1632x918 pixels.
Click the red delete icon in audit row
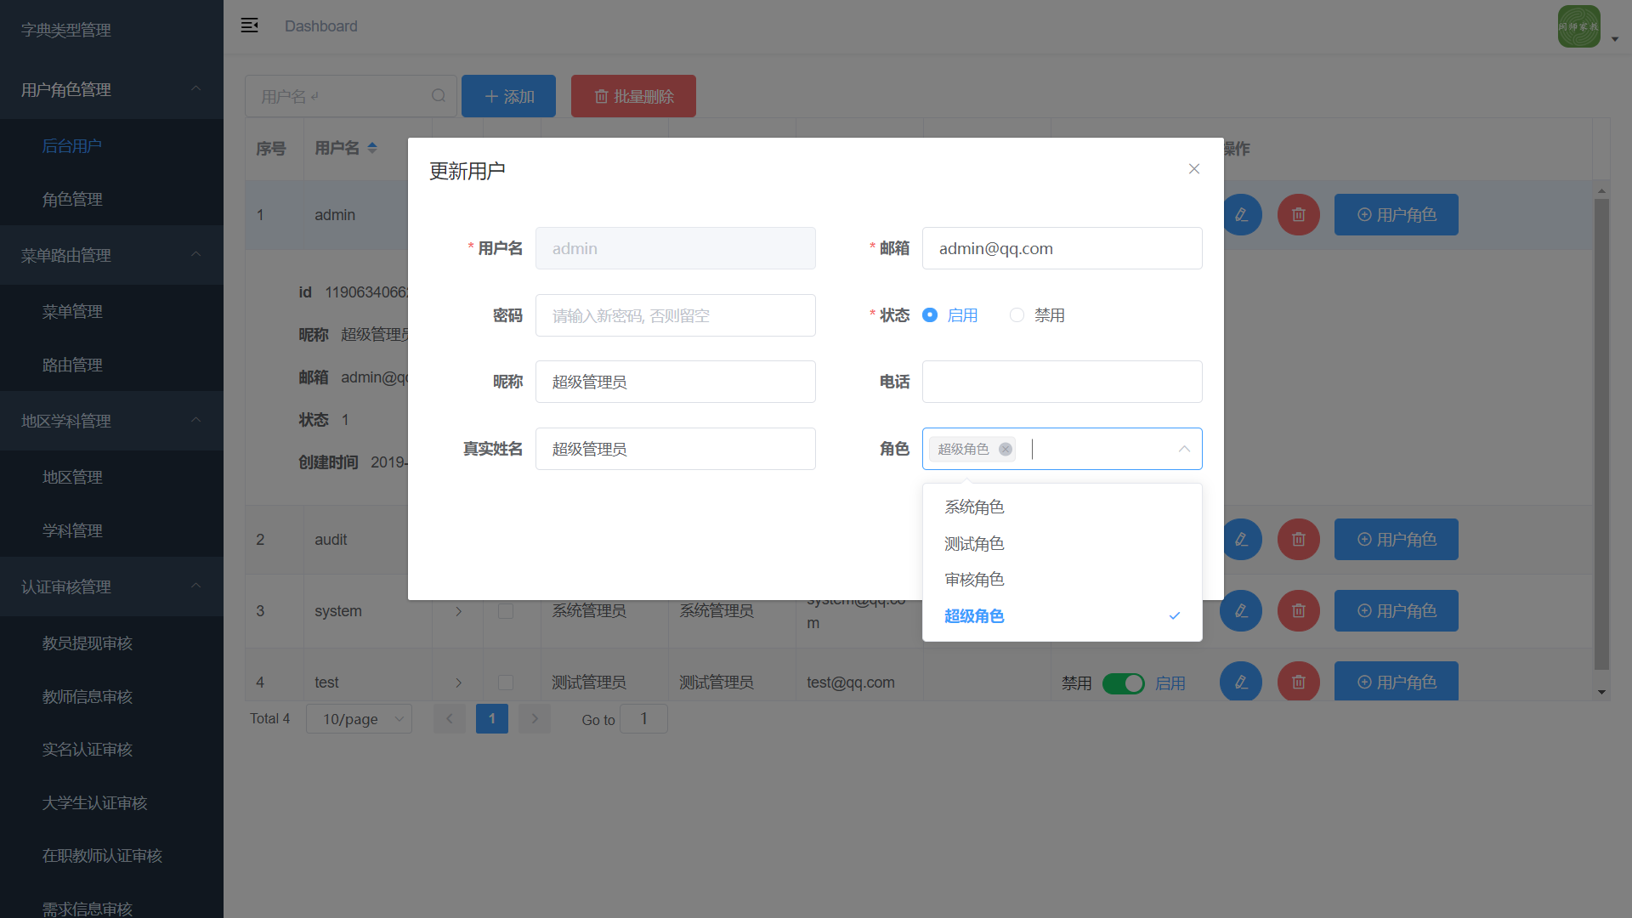(x=1298, y=540)
